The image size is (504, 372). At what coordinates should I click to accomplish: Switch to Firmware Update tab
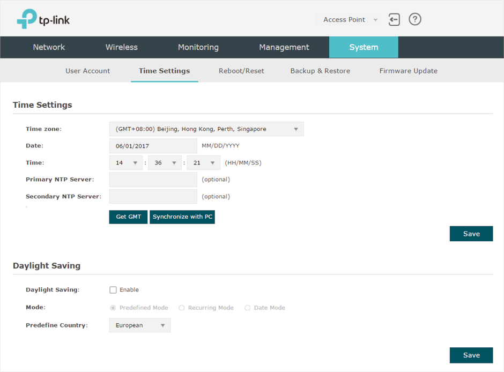(408, 71)
